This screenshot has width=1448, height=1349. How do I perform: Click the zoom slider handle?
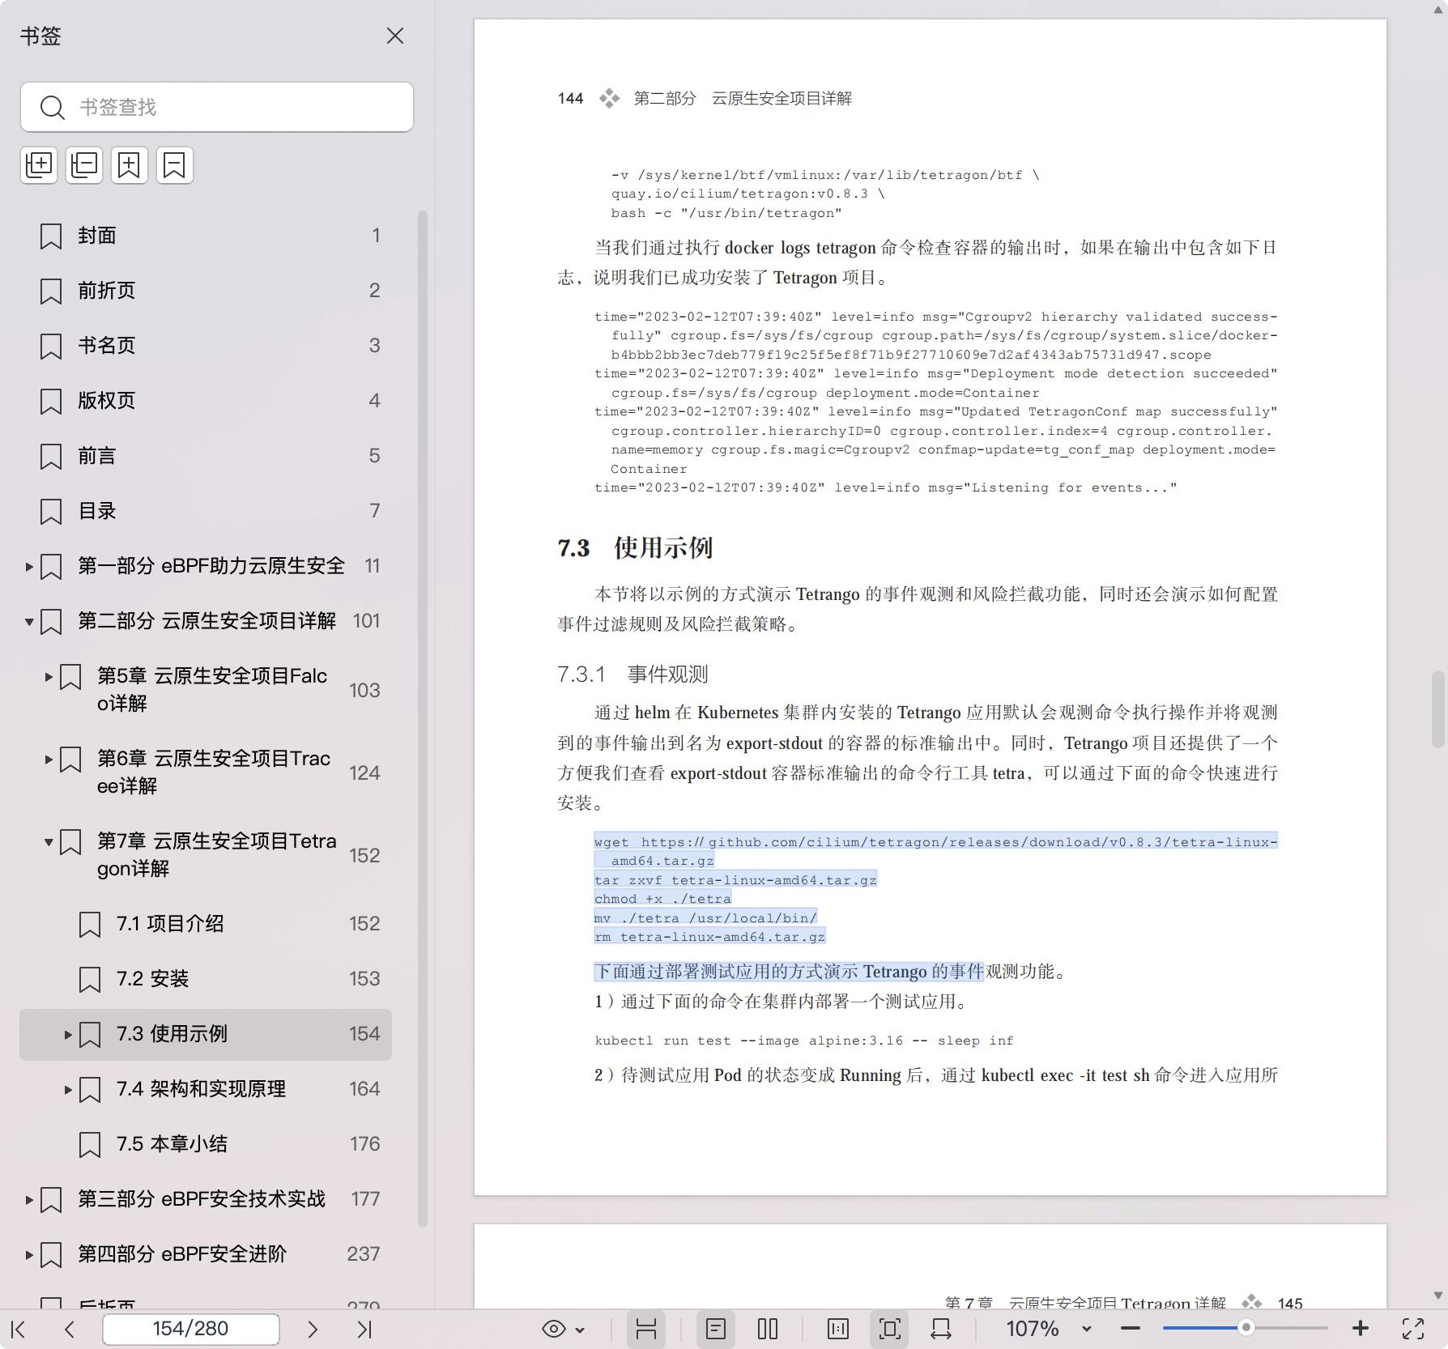pyautogui.click(x=1246, y=1328)
